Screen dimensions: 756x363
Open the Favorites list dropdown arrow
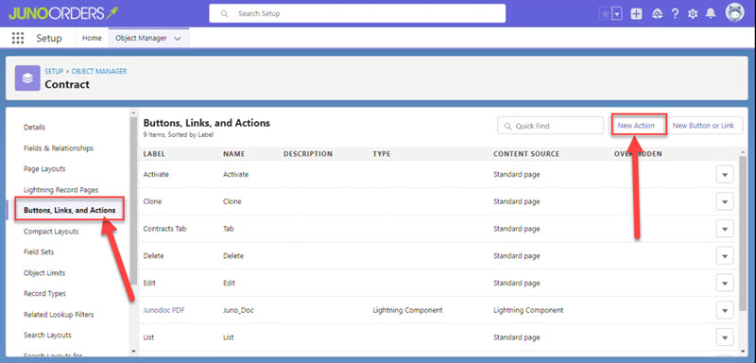[617, 14]
